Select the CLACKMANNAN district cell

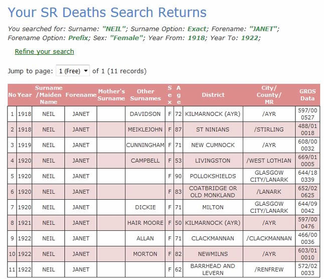click(213, 238)
